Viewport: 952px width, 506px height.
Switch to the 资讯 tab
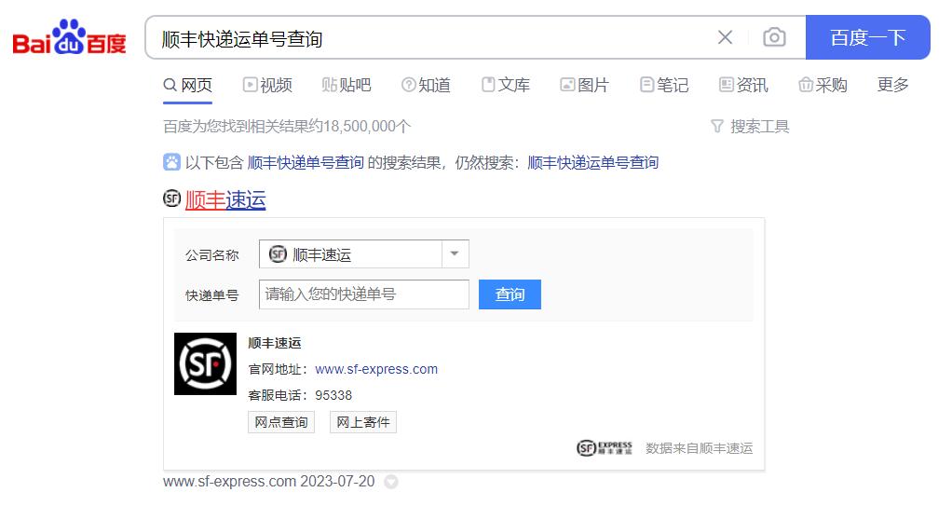point(743,85)
